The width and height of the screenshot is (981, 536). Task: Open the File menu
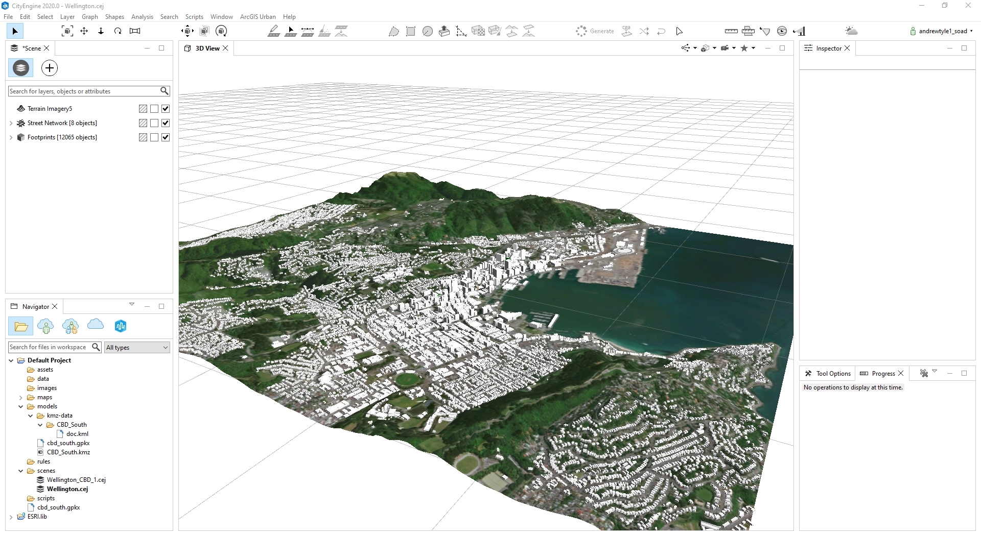tap(8, 16)
